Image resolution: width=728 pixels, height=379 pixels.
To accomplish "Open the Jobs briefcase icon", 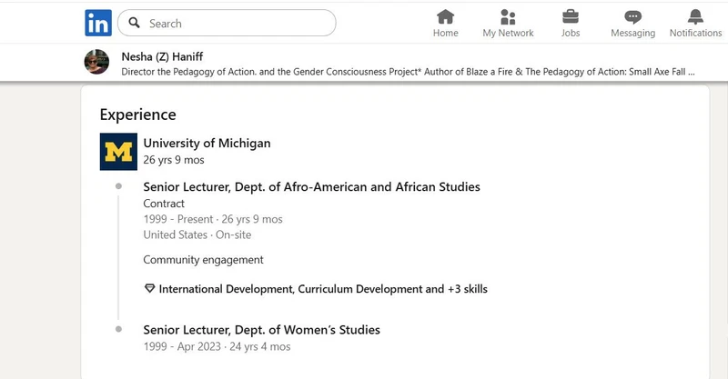I will [x=571, y=17].
